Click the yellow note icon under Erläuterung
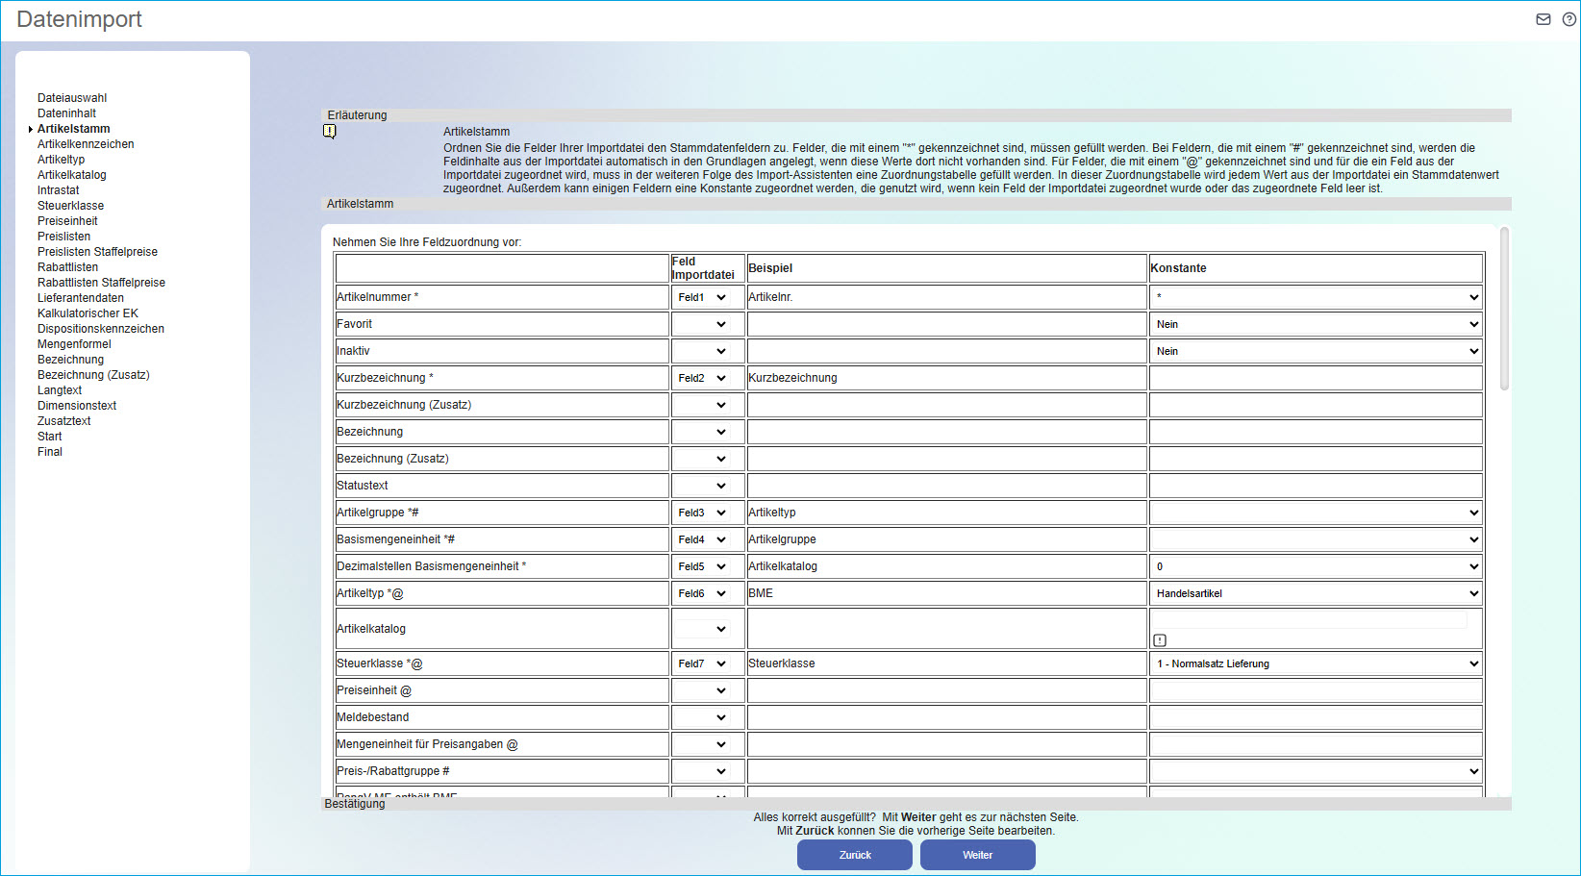Screen dimensions: 1581x876 pos(330,132)
